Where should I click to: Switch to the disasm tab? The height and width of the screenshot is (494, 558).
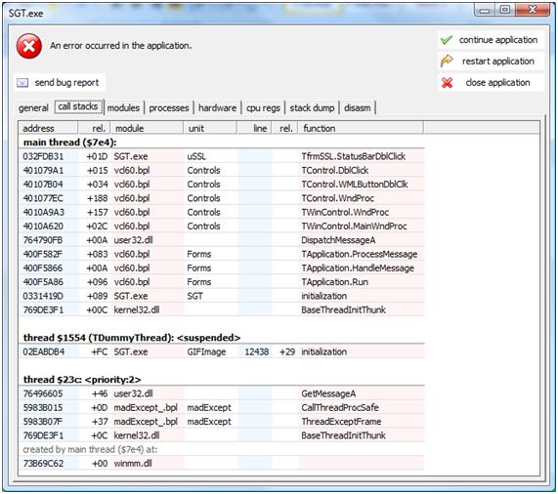click(358, 107)
